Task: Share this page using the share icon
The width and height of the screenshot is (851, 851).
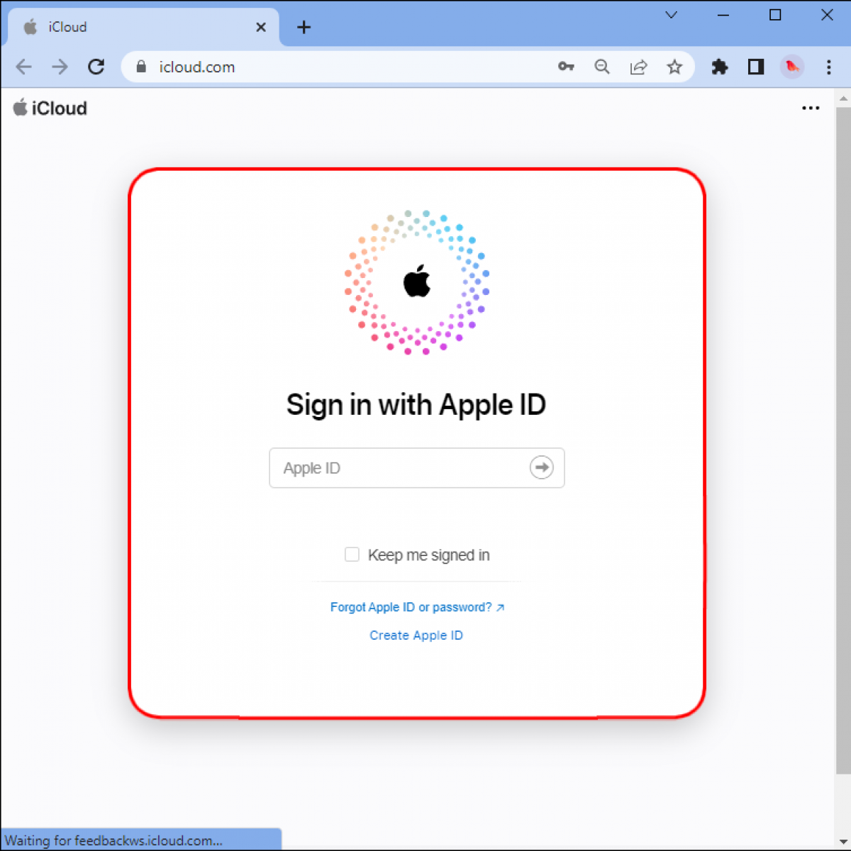Action: (x=638, y=67)
